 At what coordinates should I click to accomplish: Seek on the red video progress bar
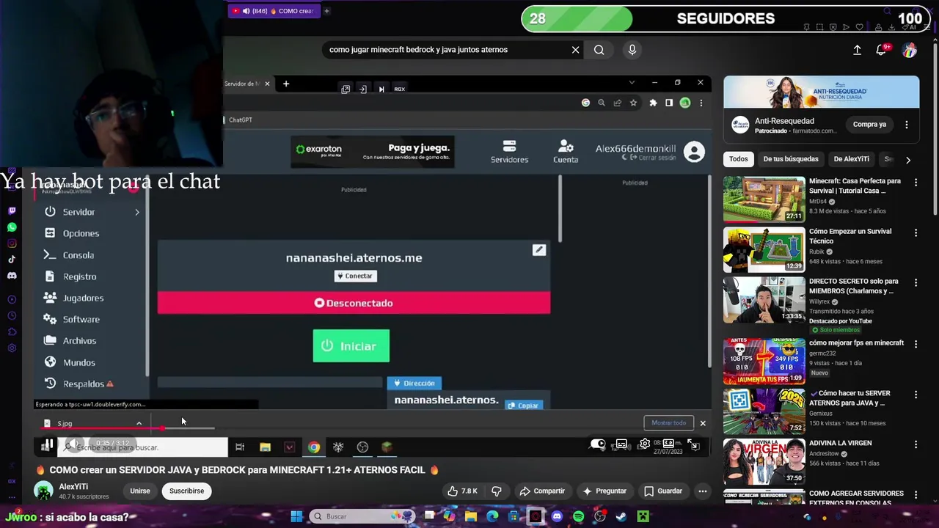tap(101, 428)
